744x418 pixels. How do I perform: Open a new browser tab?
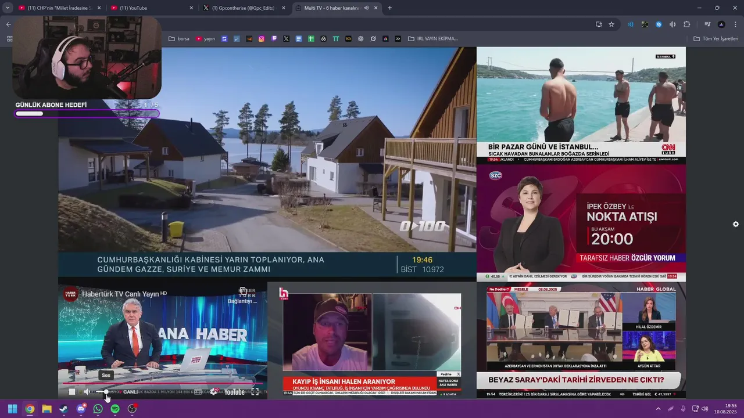click(x=389, y=8)
